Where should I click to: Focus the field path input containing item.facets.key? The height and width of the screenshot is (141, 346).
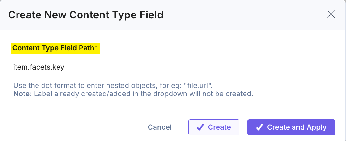173,67
